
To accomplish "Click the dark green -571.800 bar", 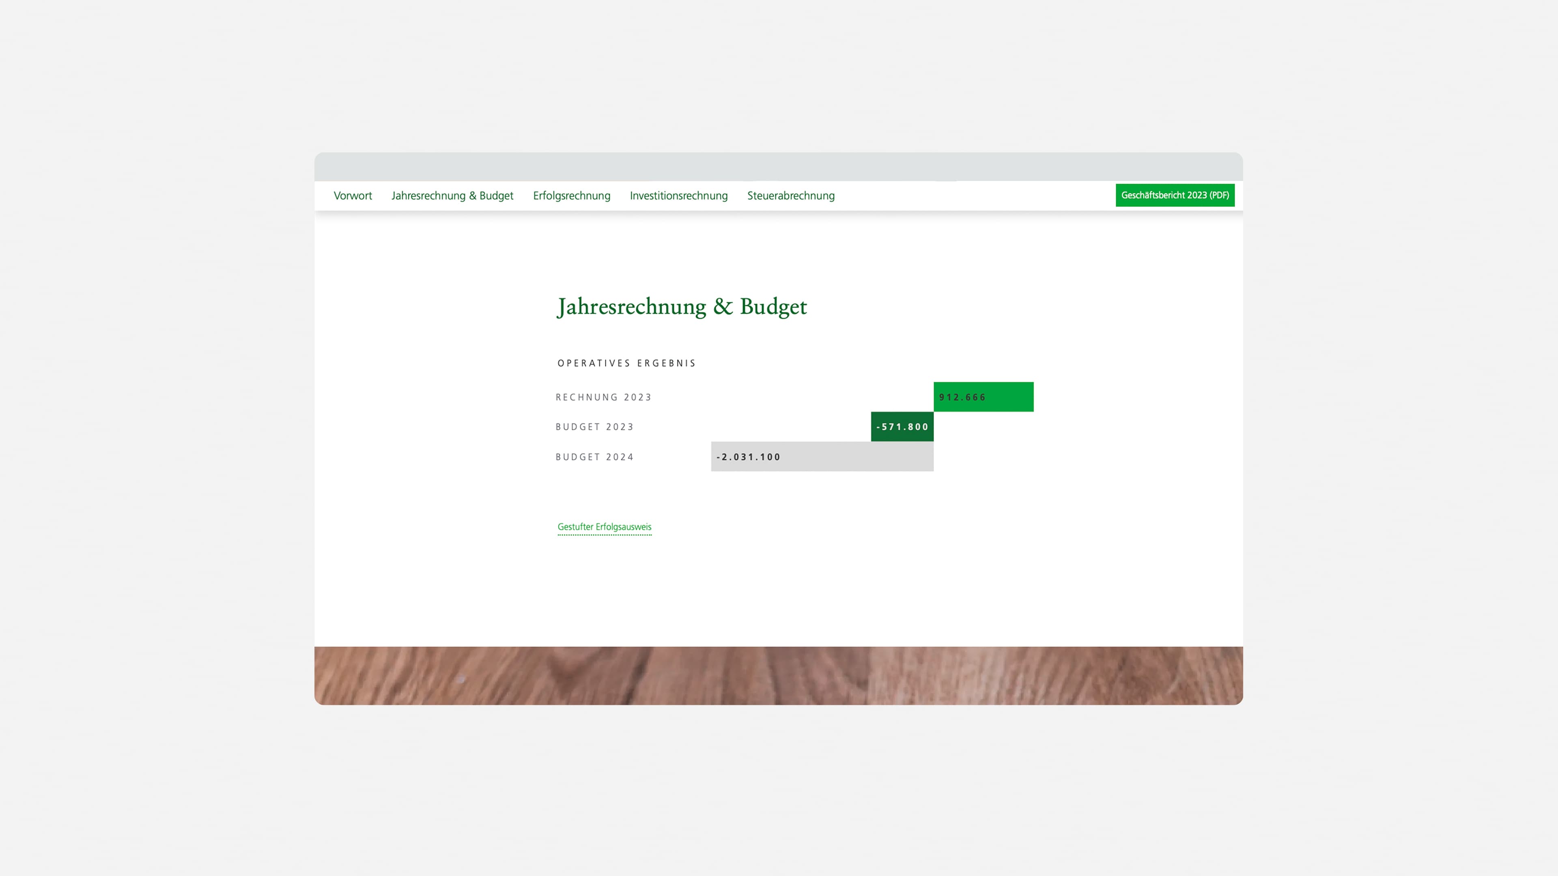I will [902, 427].
